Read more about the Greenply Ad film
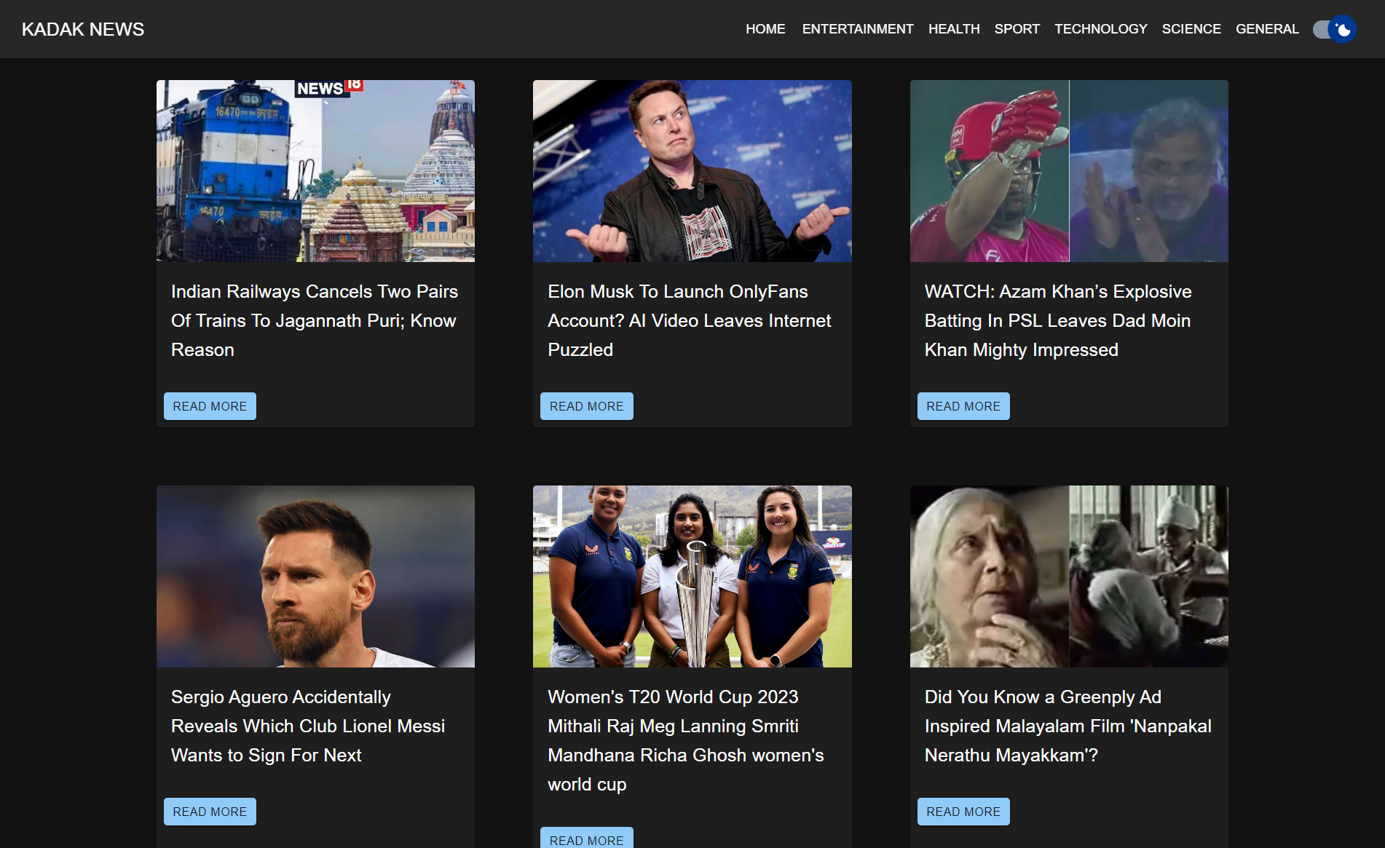Viewport: 1385px width, 848px height. pyautogui.click(x=963, y=812)
